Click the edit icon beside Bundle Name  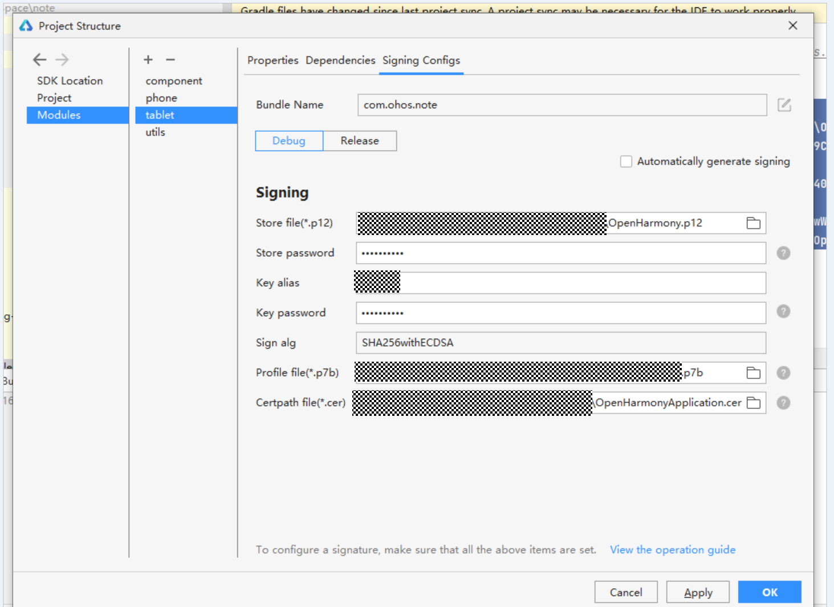(784, 105)
